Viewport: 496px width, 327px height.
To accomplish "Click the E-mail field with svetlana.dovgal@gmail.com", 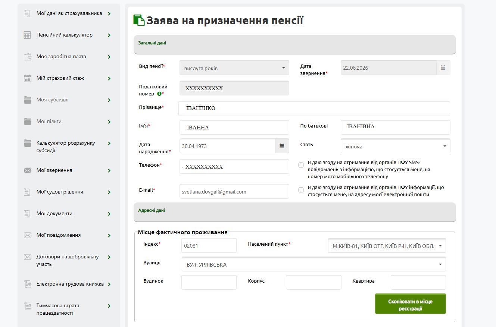I will [234, 192].
